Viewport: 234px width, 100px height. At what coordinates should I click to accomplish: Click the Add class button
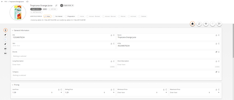click(x=53, y=9)
